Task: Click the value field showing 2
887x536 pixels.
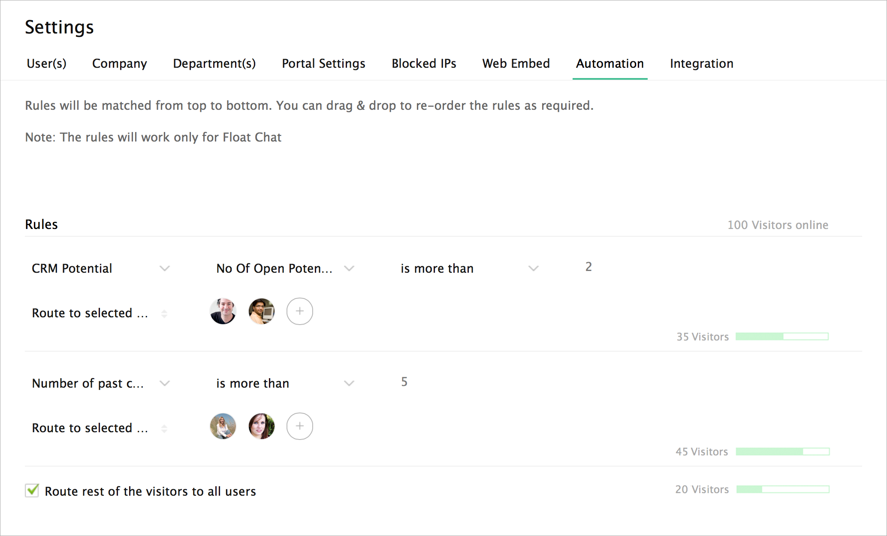Action: [588, 267]
